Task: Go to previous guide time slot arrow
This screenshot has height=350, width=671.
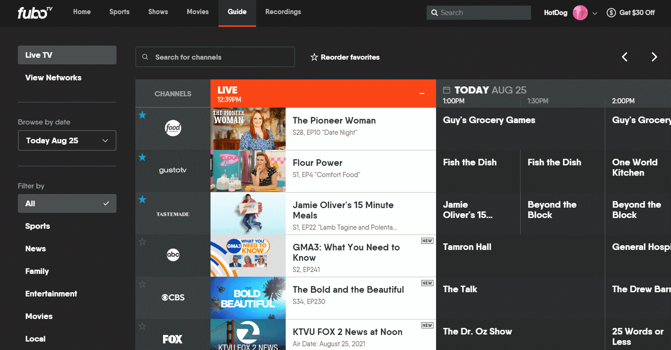Action: point(624,57)
